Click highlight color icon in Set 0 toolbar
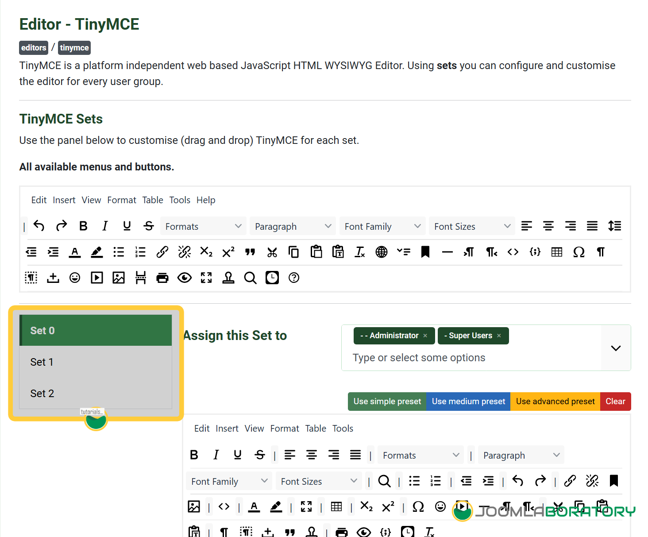This screenshot has width=648, height=537. coord(276,506)
